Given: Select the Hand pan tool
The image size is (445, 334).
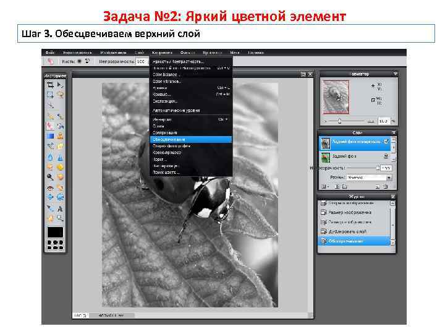Looking at the screenshot, I should (50, 218).
